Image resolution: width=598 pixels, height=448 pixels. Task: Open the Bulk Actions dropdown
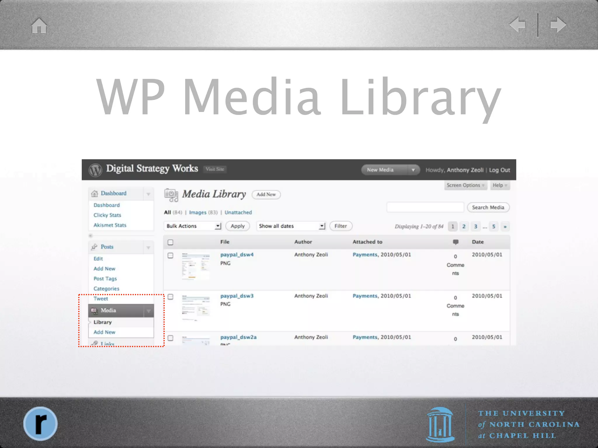tap(193, 226)
